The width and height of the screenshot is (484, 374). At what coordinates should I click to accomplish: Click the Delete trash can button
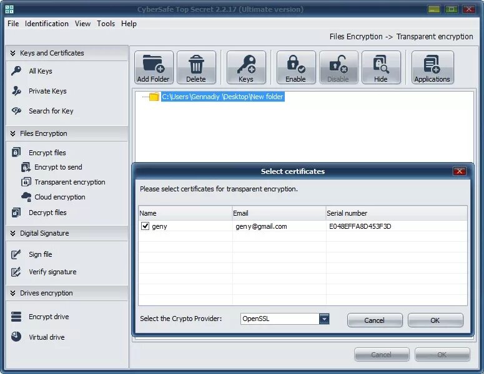[x=196, y=67]
